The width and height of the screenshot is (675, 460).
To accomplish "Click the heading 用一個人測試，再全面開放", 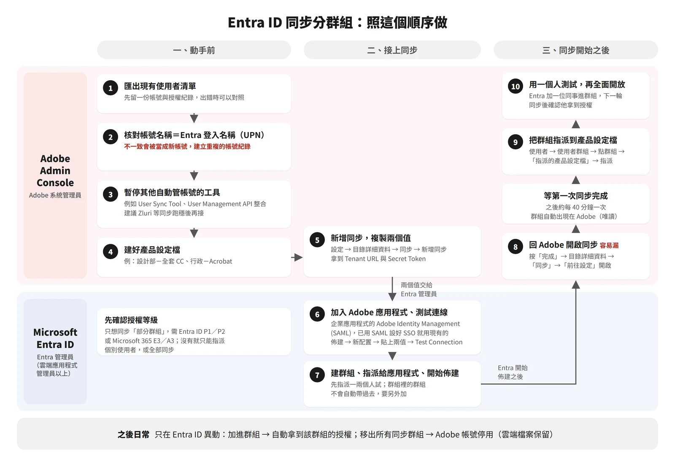I will (x=577, y=84).
